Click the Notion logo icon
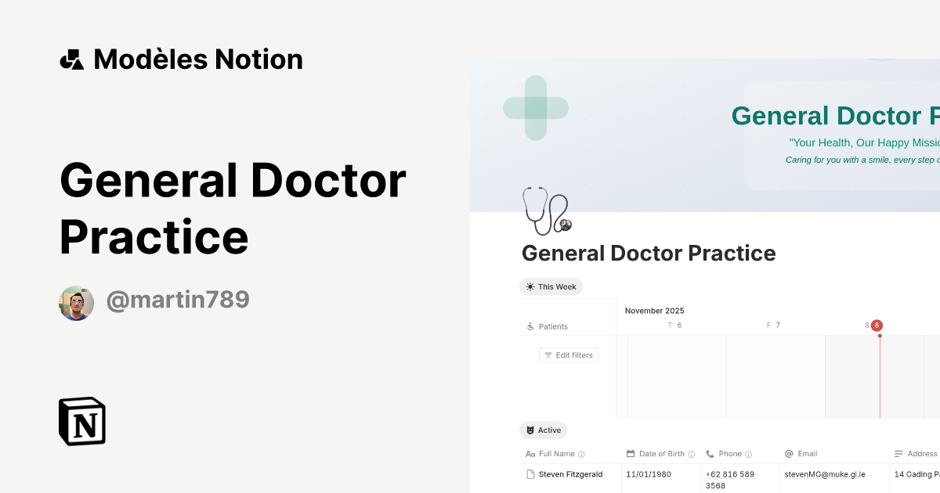Viewport: 940px width, 493px height. click(x=82, y=421)
